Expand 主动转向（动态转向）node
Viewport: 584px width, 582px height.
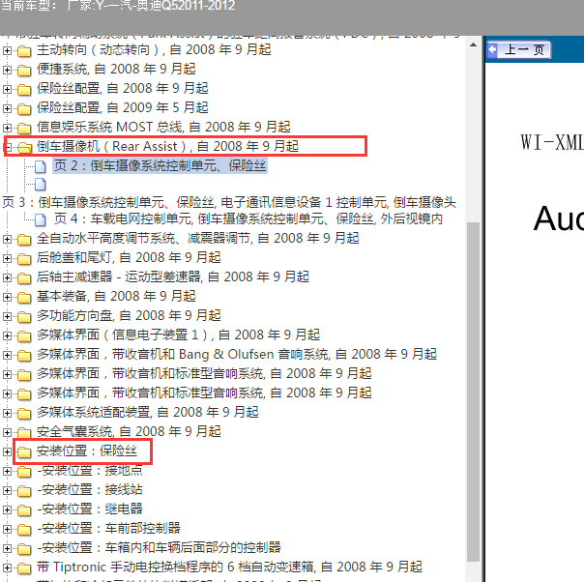tap(7, 50)
